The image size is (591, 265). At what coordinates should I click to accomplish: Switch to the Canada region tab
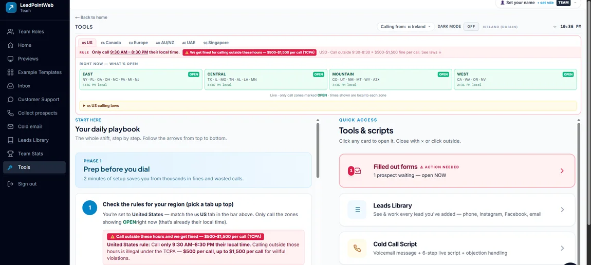[111, 43]
